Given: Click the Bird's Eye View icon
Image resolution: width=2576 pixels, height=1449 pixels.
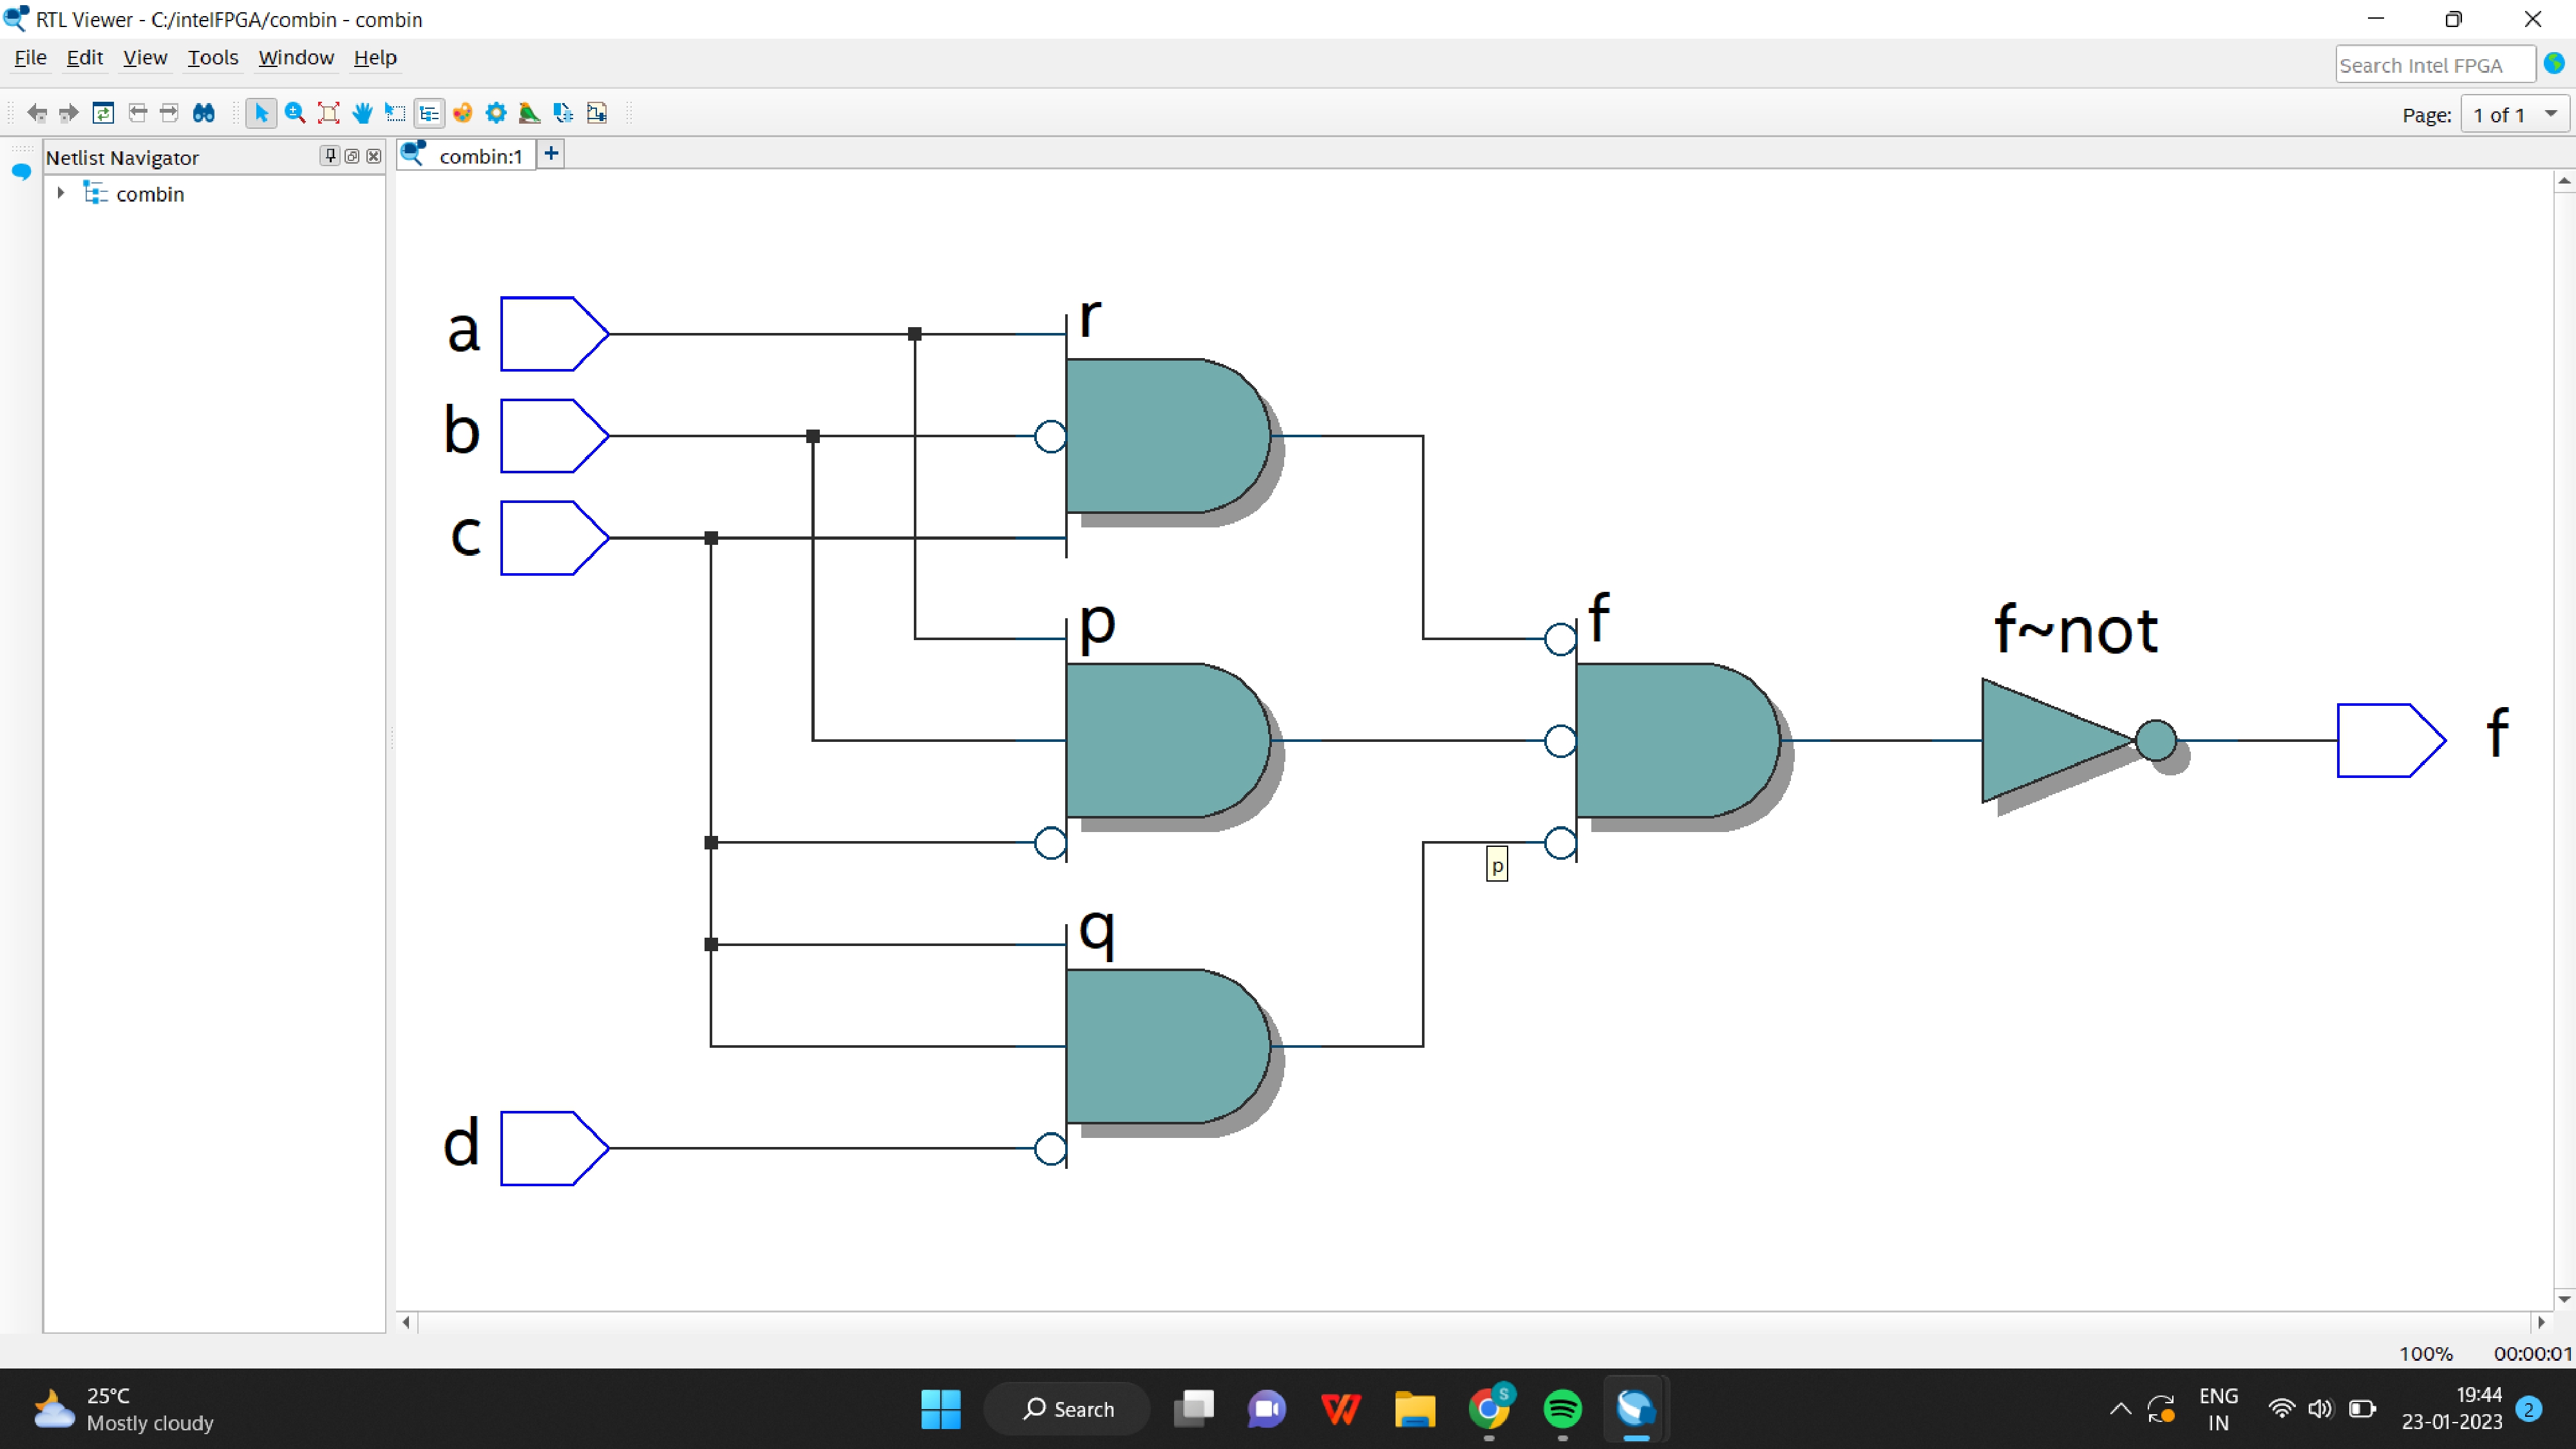Looking at the screenshot, I should pyautogui.click(x=530, y=113).
